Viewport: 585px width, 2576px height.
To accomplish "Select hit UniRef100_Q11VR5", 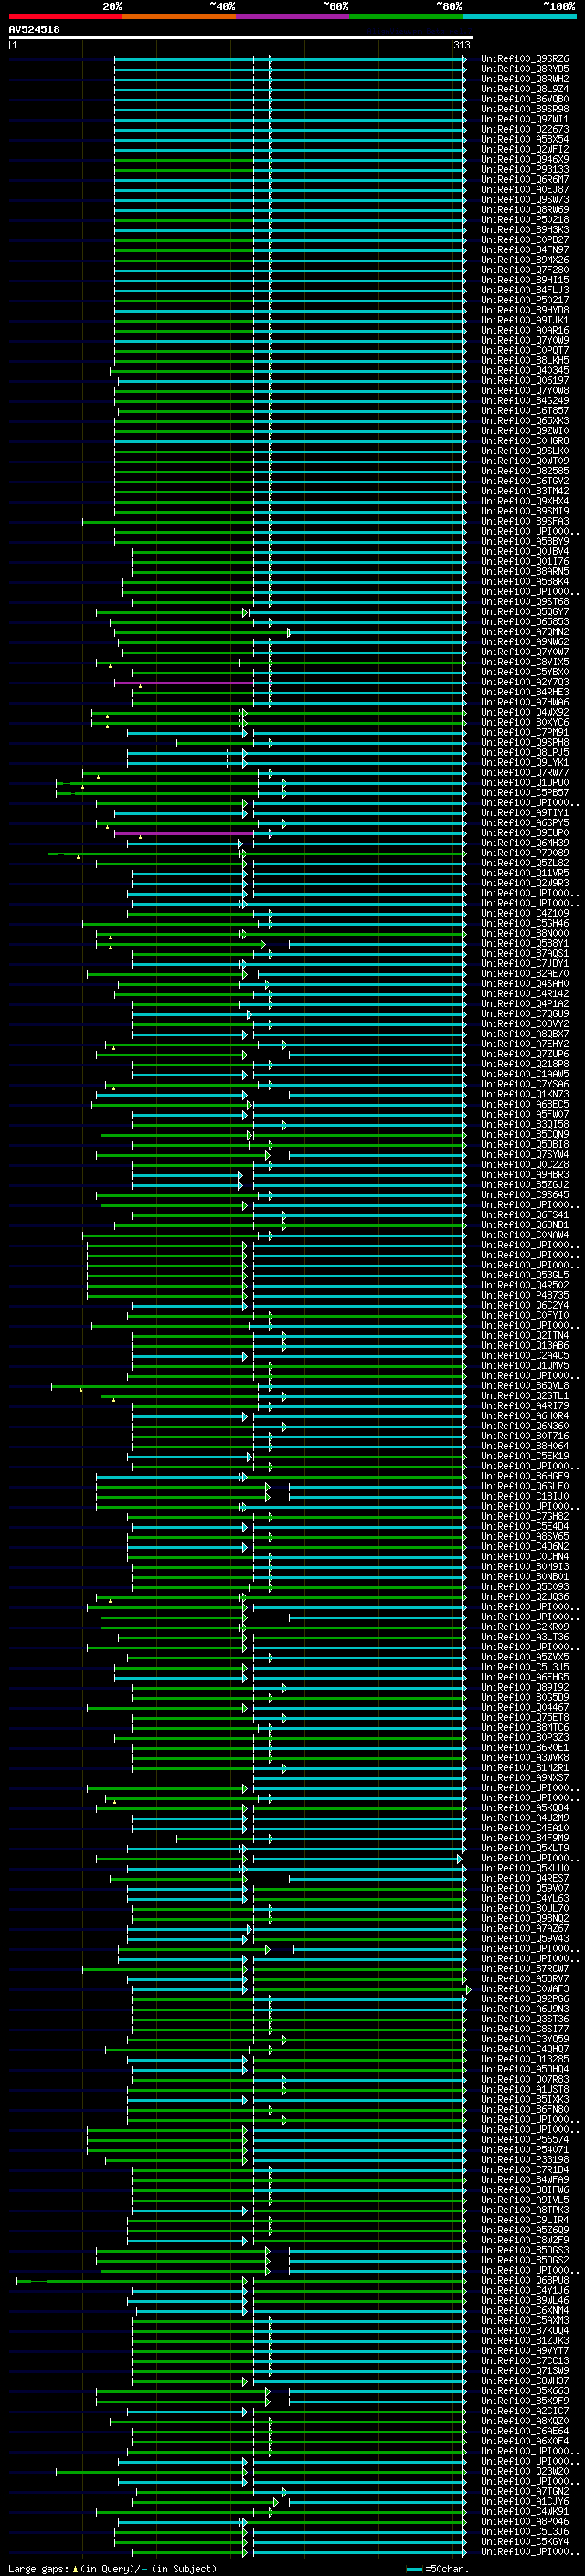I will point(525,873).
